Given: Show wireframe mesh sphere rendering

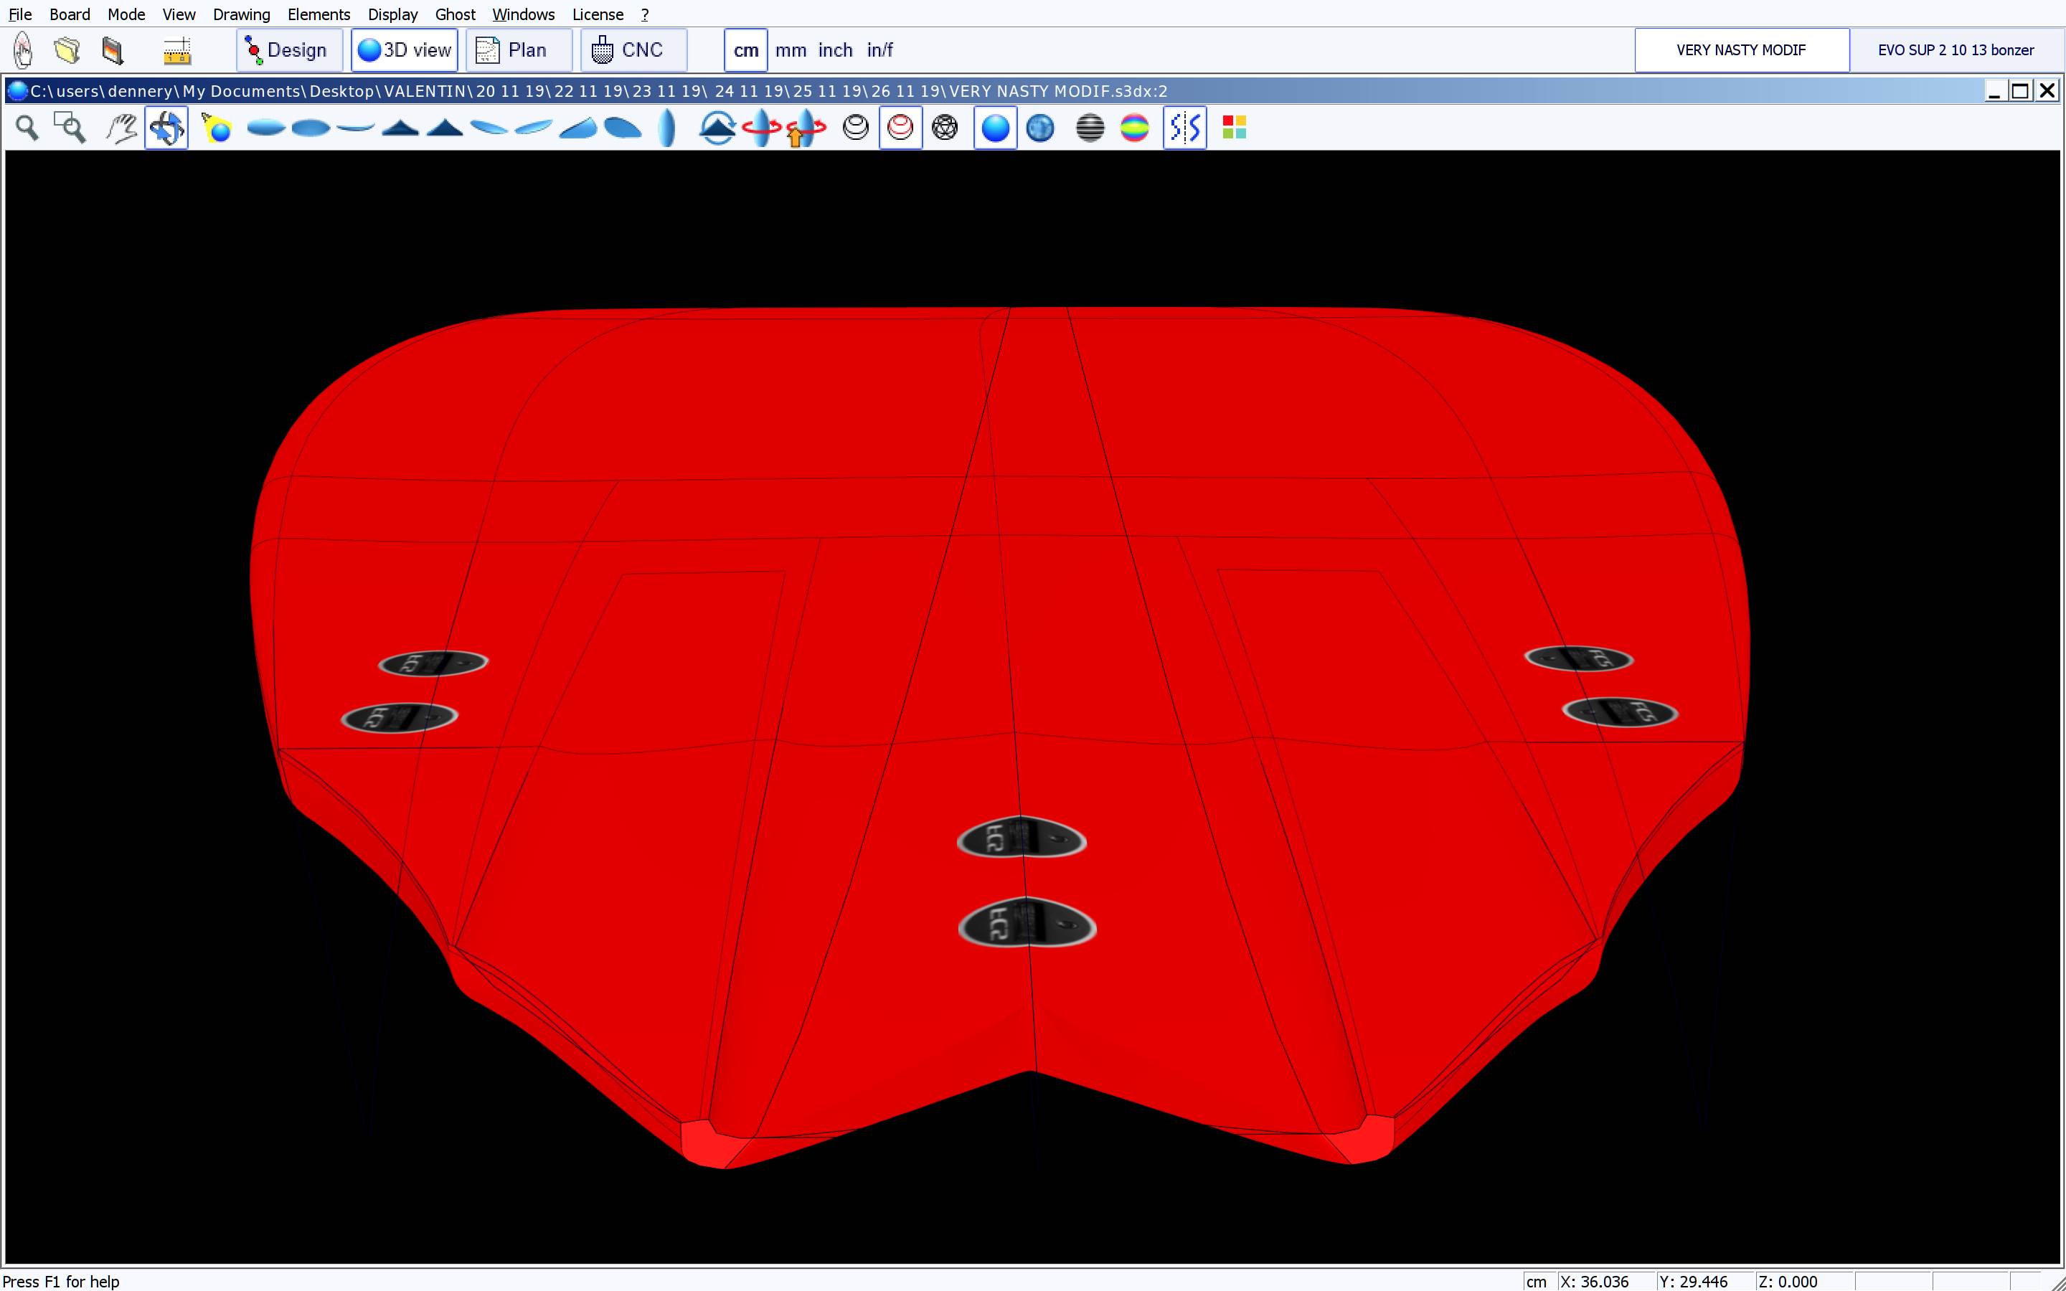Looking at the screenshot, I should [945, 128].
